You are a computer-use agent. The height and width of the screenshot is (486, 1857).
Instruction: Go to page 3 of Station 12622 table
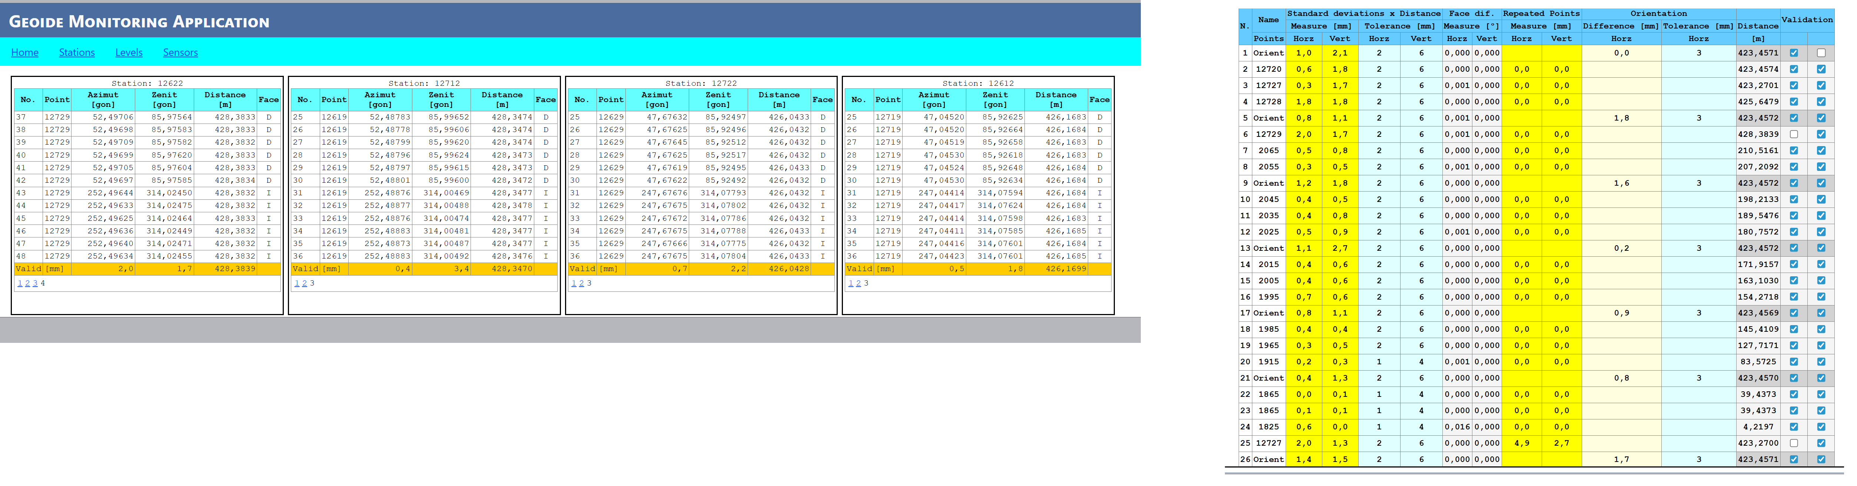(x=34, y=283)
